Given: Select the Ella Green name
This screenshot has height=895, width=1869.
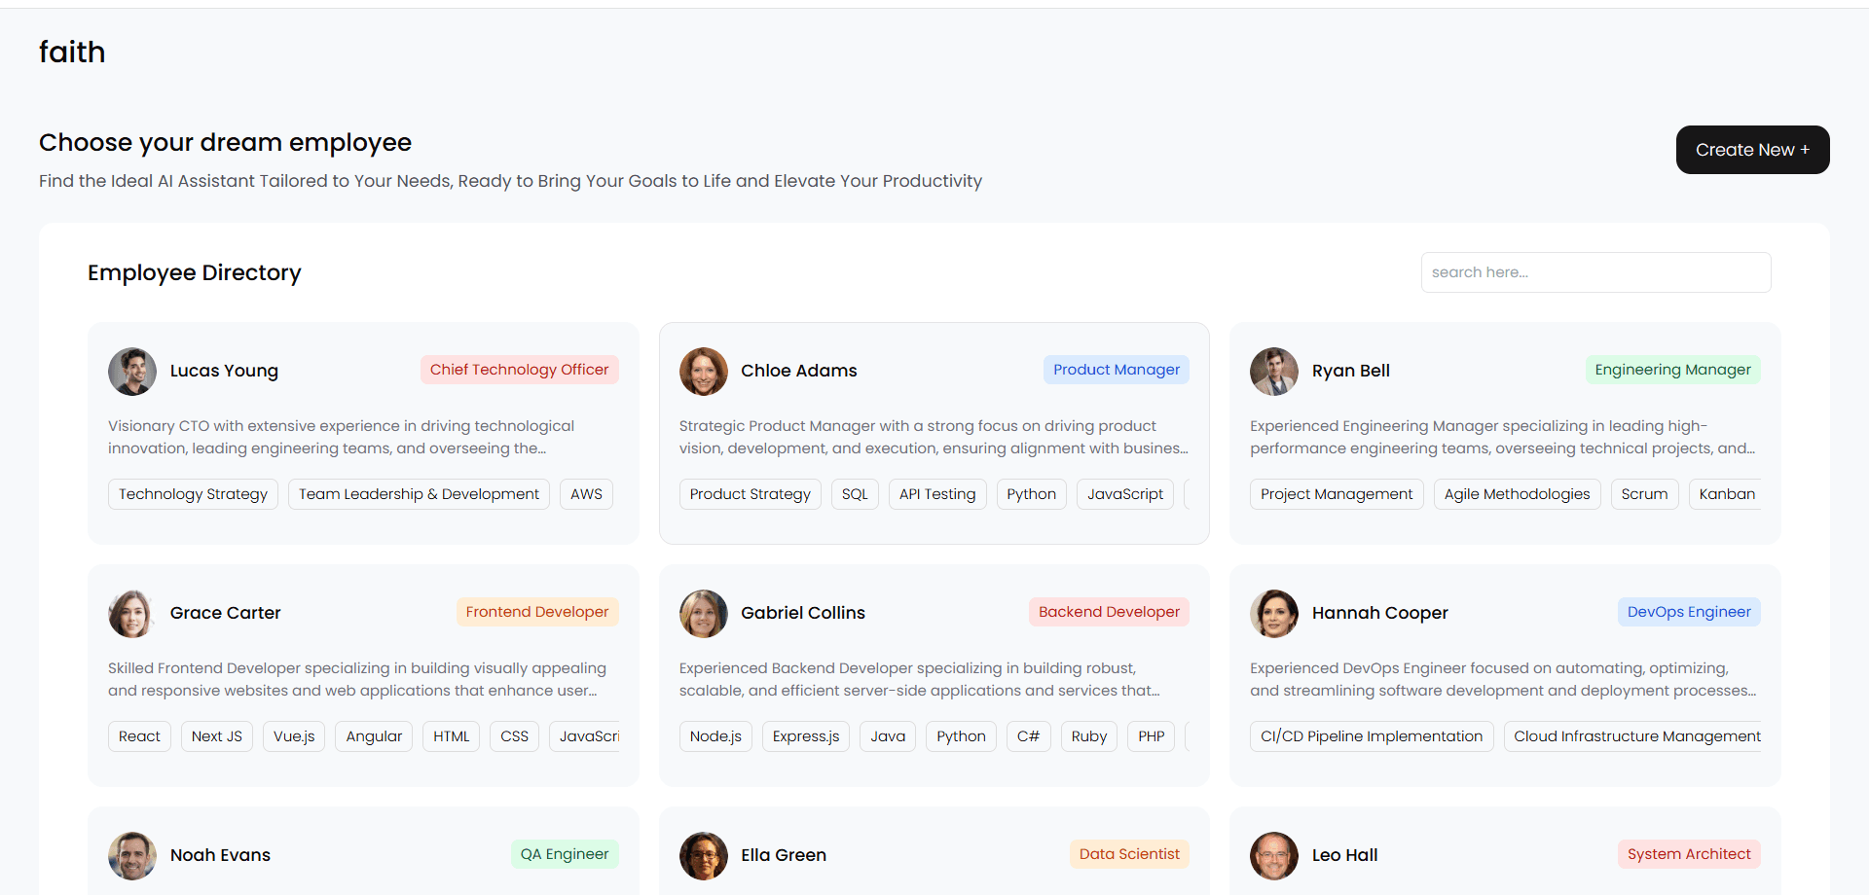Looking at the screenshot, I should point(784,855).
